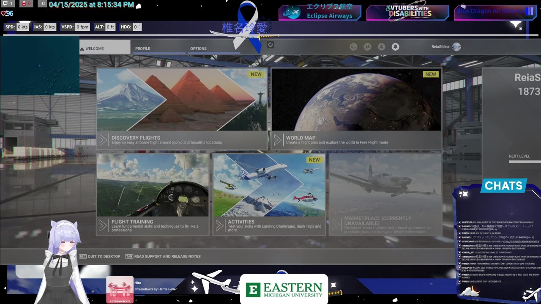This screenshot has height=304, width=541.
Task: Click the single-person profile icon
Action: (x=381, y=47)
